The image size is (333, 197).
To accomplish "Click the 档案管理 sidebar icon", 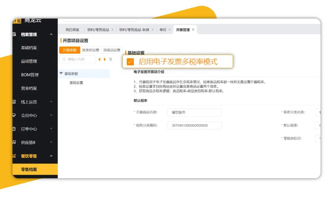I will [14, 34].
